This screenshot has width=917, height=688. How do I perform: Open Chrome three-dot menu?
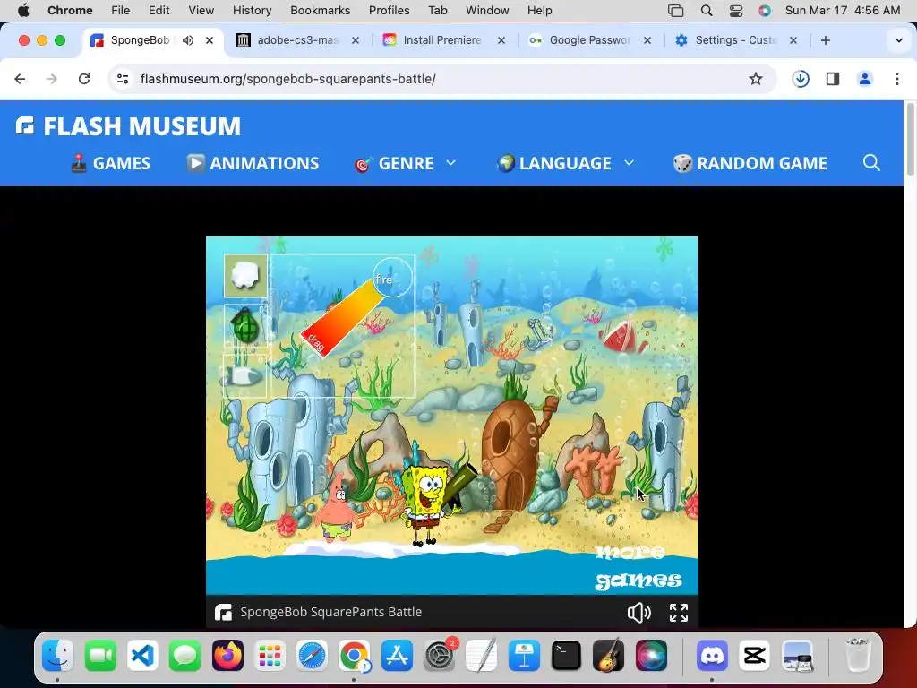click(897, 79)
